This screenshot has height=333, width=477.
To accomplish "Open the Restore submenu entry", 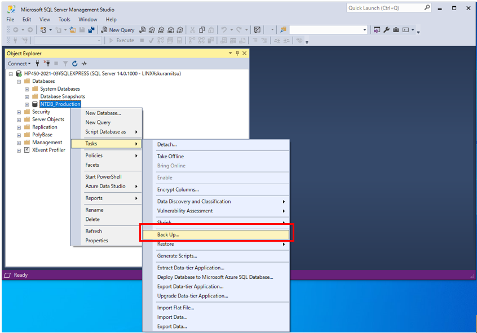I will (165, 245).
